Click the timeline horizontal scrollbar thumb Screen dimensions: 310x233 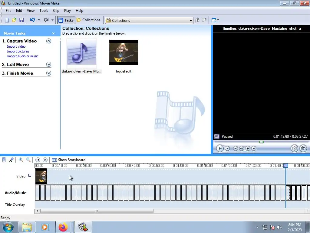click(97, 211)
